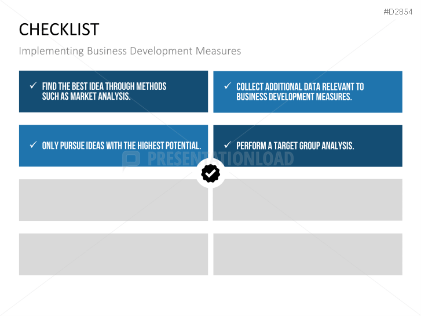421x316 pixels.
Task: Click the verified badge icon in the center
Action: tap(210, 173)
